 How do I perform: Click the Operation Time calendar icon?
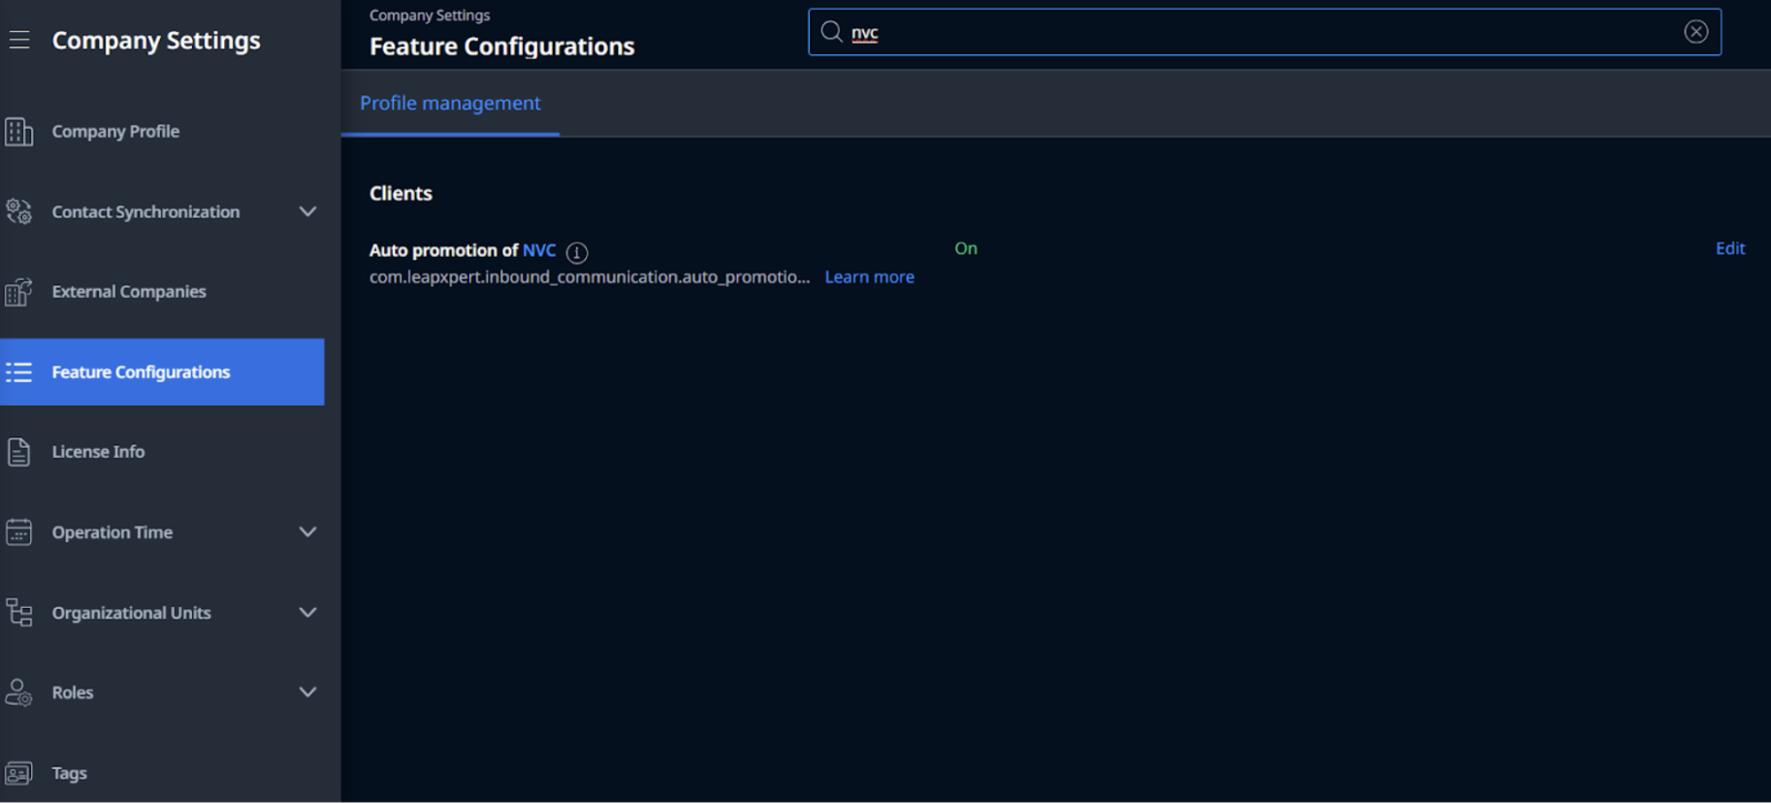tap(18, 532)
